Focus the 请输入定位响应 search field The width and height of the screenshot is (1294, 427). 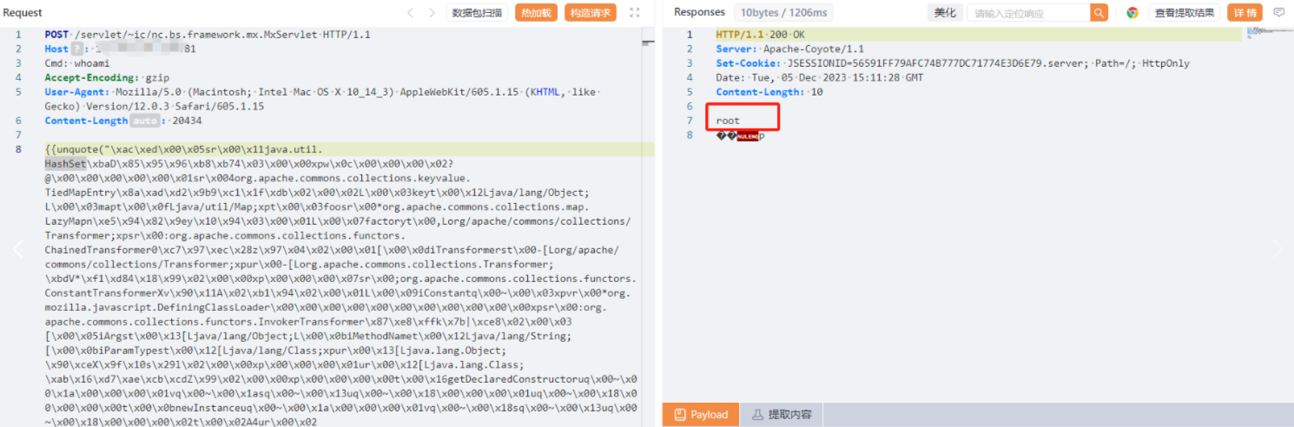coord(1028,13)
